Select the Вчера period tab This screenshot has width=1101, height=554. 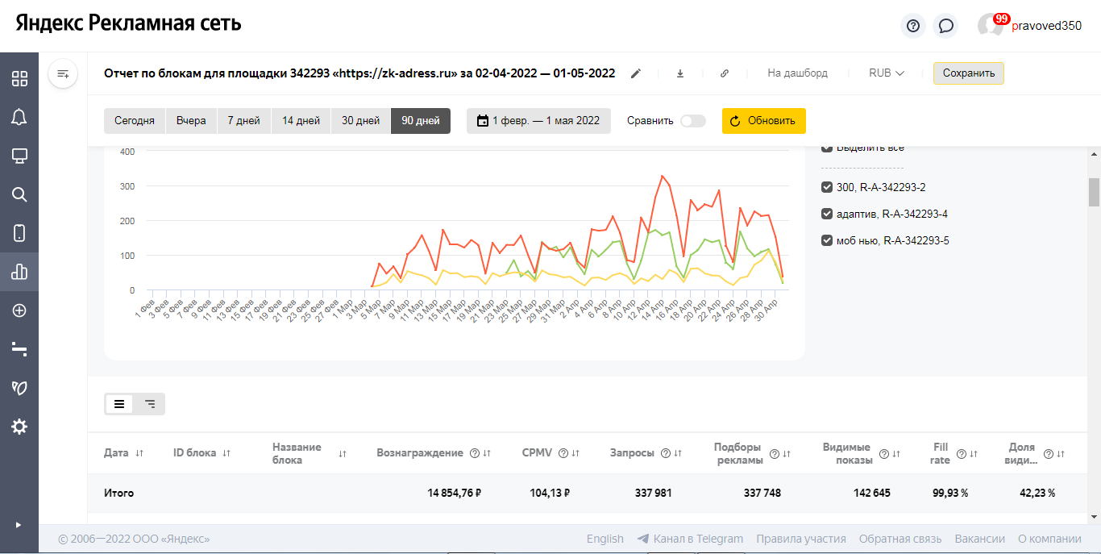(x=191, y=121)
